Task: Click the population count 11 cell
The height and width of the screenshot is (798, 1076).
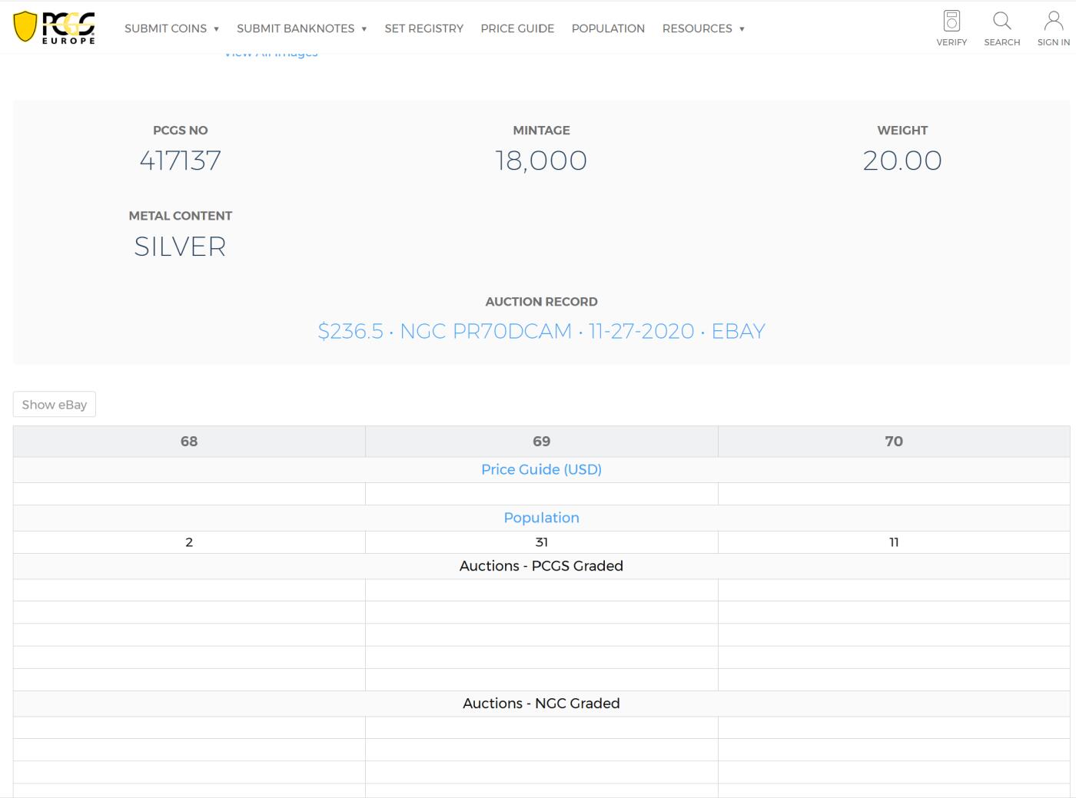Action: (893, 542)
